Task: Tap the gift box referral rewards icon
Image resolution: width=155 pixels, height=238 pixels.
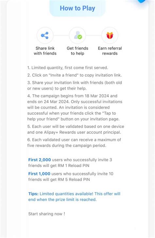Action: tap(110, 35)
